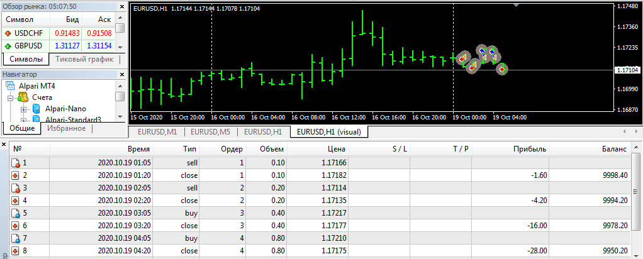Select the EURUSD,M1 chart tab

click(x=157, y=132)
